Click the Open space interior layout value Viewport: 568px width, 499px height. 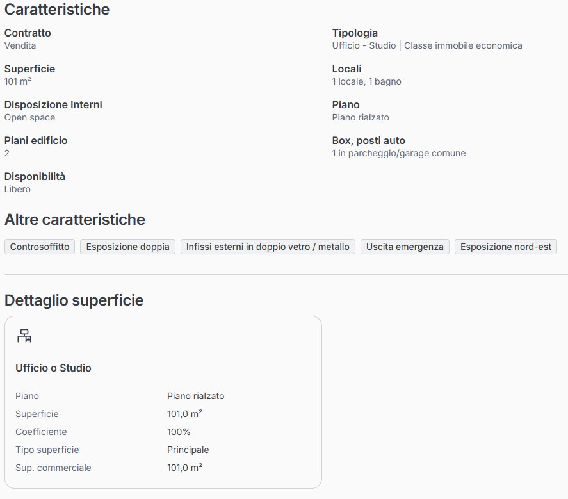[29, 117]
